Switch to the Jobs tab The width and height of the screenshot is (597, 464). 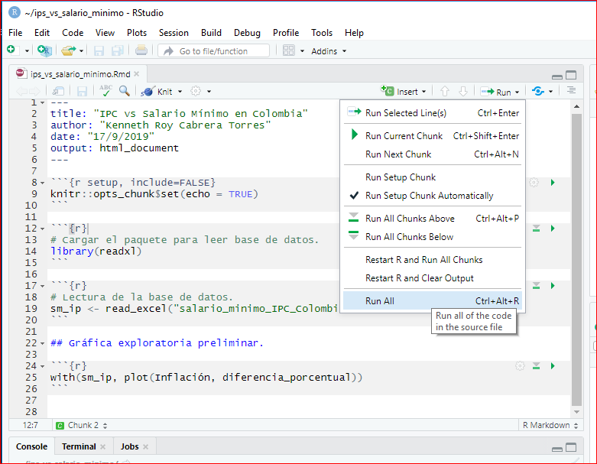point(129,446)
